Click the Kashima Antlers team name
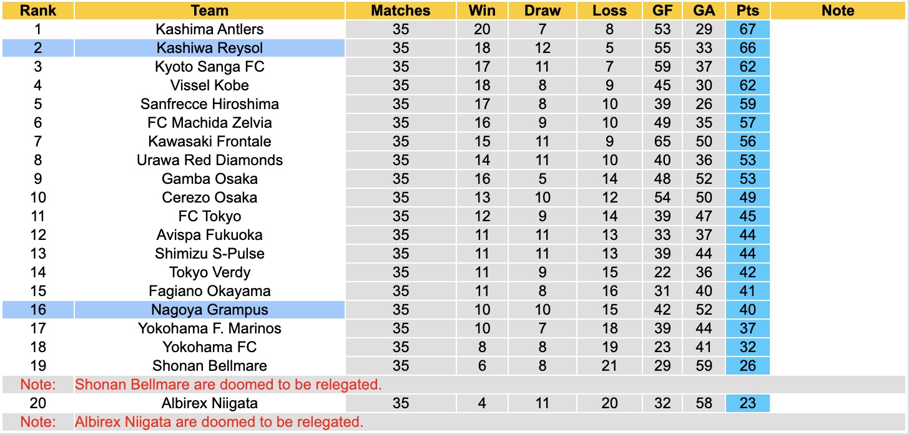Image resolution: width=909 pixels, height=435 pixels. [x=210, y=29]
